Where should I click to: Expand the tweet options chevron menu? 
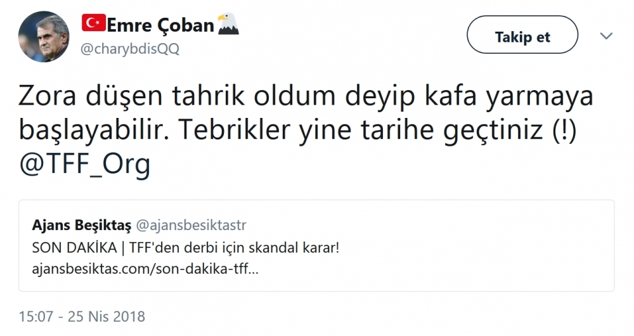pos(606,37)
